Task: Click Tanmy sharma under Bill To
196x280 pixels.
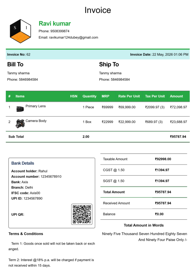Action: (x=18, y=73)
